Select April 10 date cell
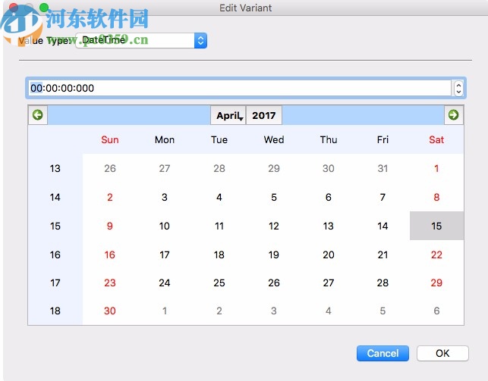The image size is (488, 381). 165,226
